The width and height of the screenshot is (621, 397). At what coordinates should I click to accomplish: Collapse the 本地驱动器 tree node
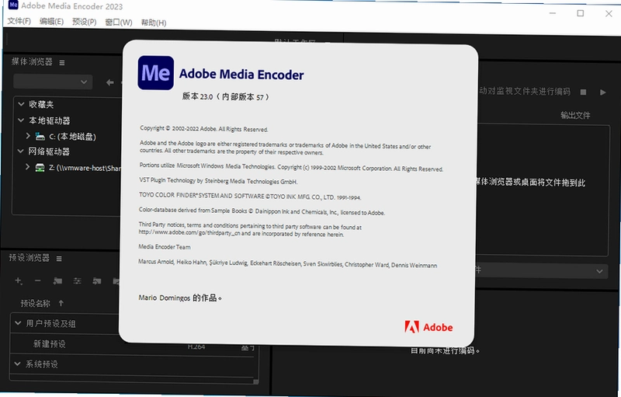[21, 120]
